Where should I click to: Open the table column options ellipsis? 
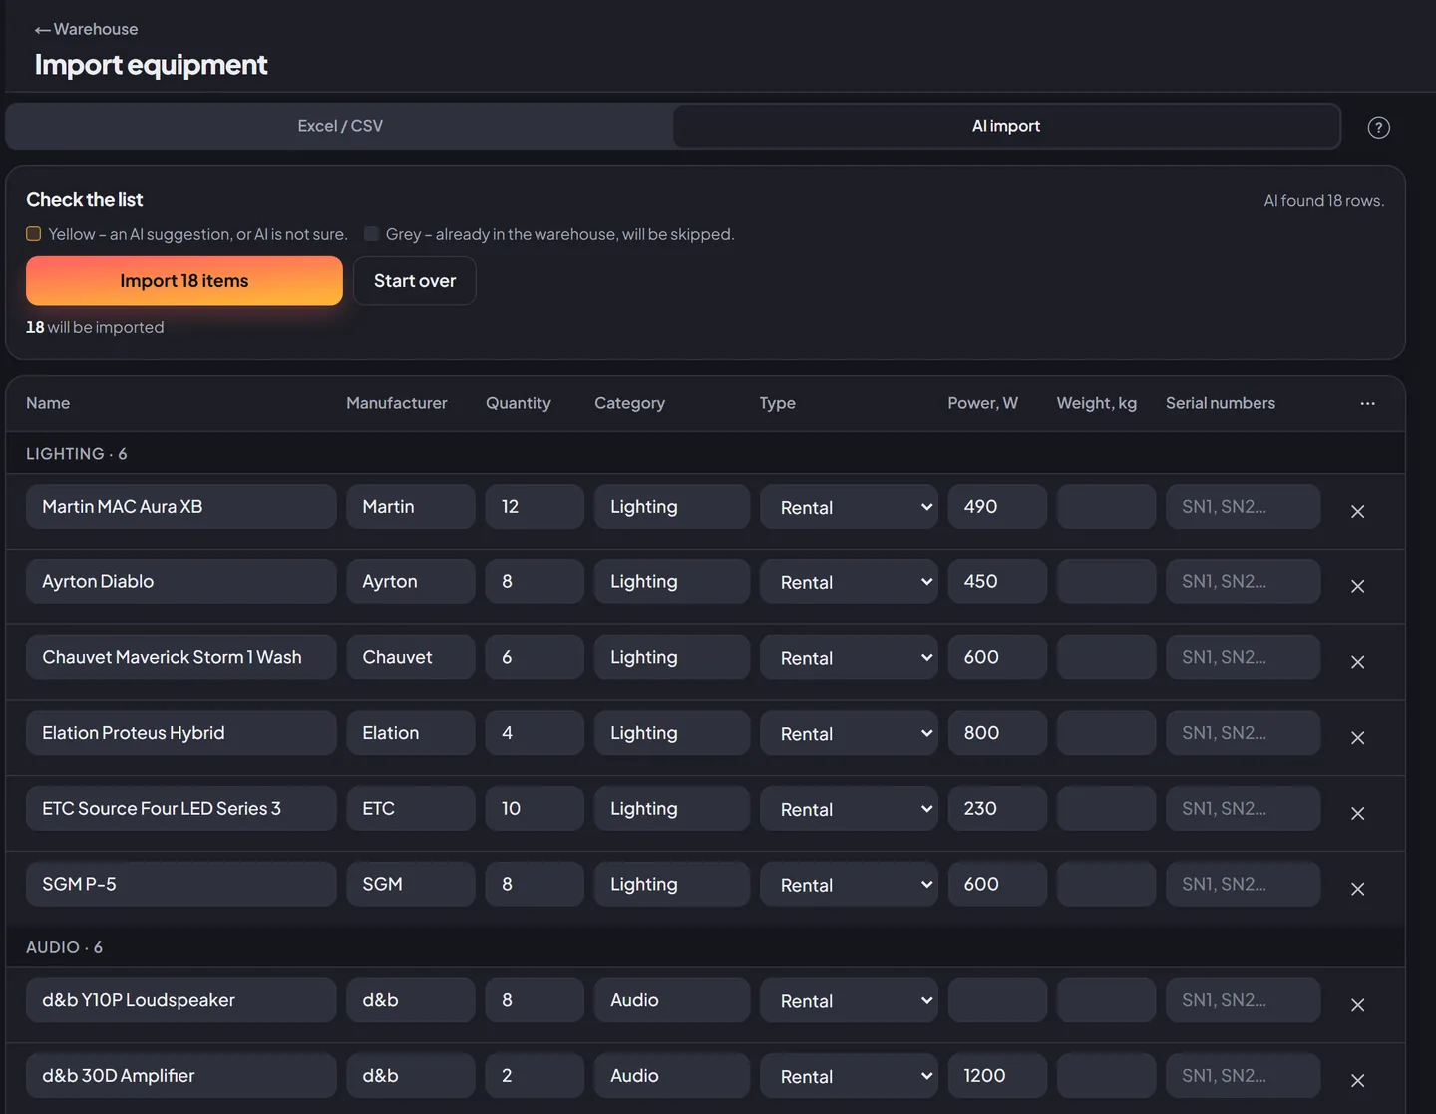point(1367,403)
